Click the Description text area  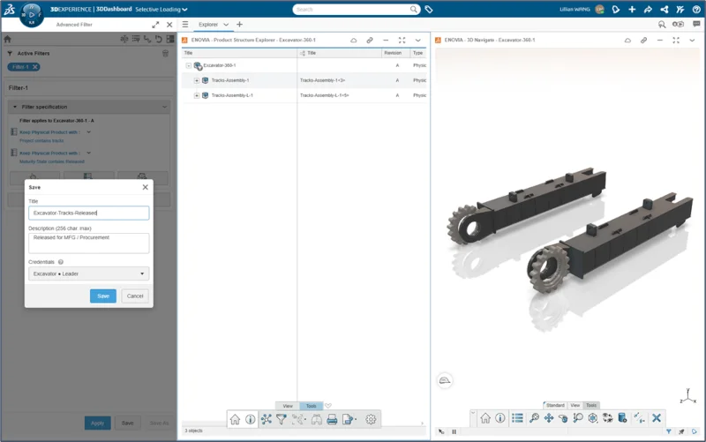[x=87, y=243]
